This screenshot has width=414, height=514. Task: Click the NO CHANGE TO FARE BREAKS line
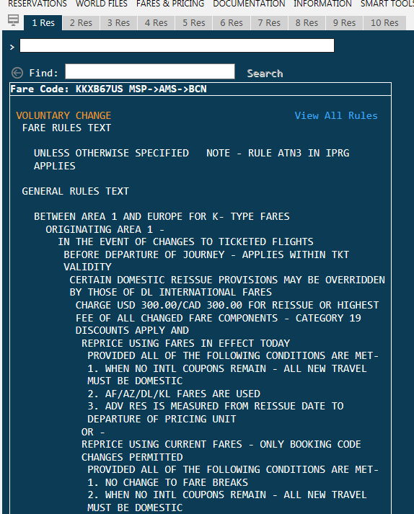pyautogui.click(x=167, y=482)
